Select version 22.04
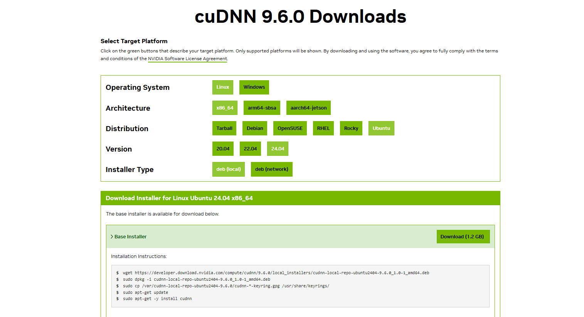The height and width of the screenshot is (317, 584). (x=250, y=149)
